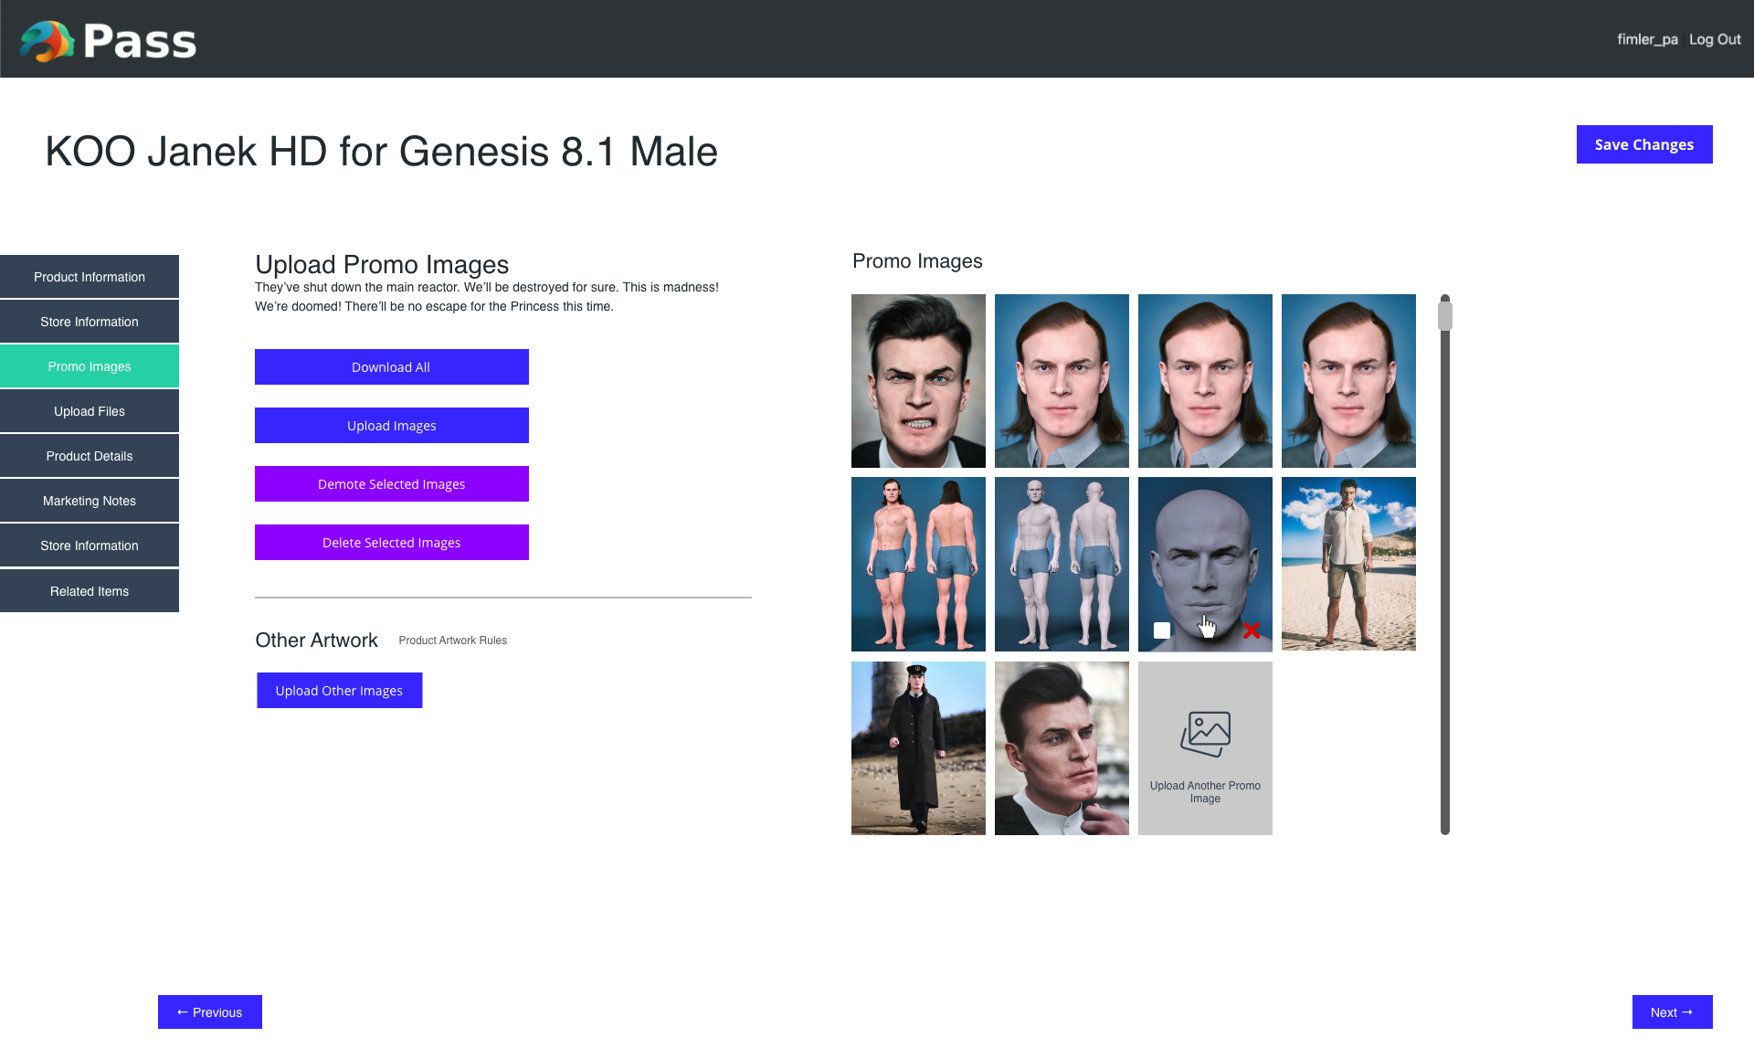This screenshot has width=1754, height=1059.
Task: Click the Upload Images button
Action: click(x=392, y=425)
